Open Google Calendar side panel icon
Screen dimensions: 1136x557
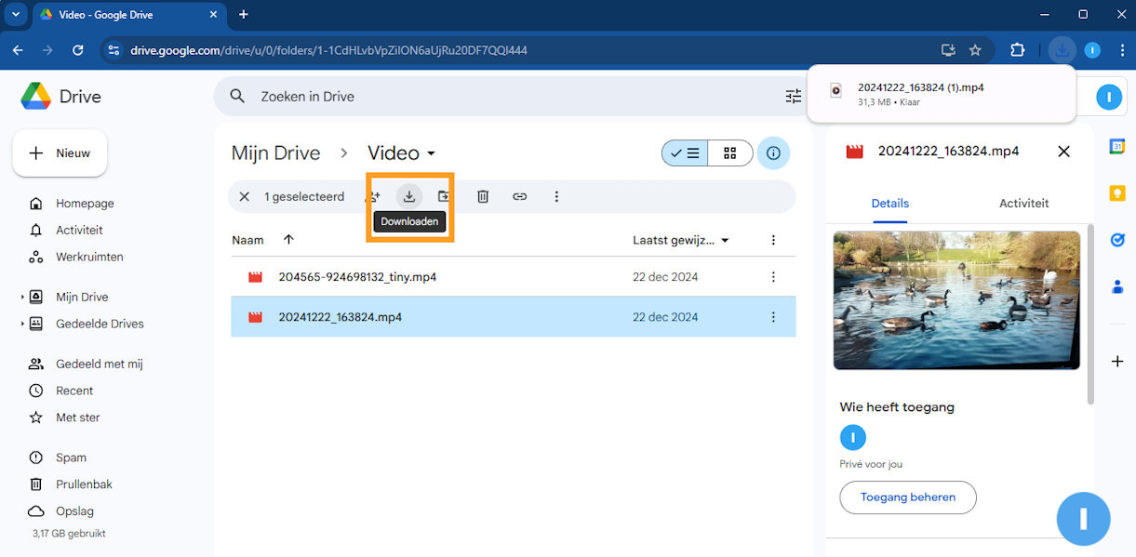point(1117,146)
